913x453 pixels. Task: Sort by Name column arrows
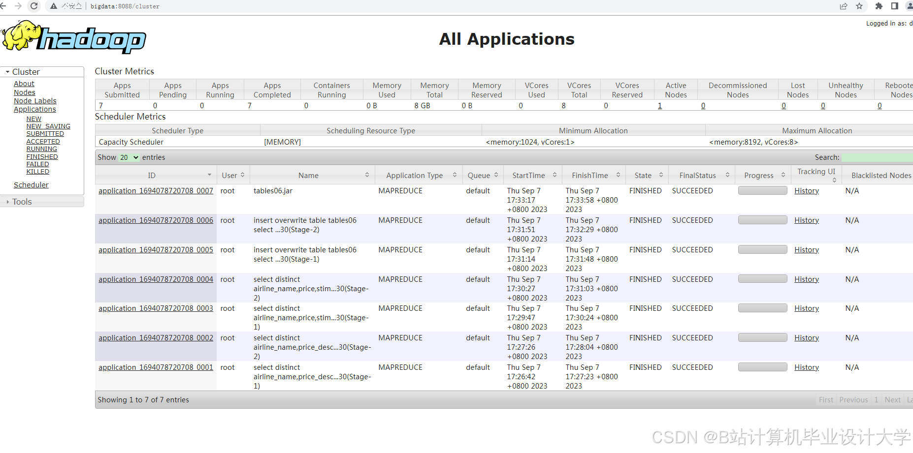coord(367,175)
